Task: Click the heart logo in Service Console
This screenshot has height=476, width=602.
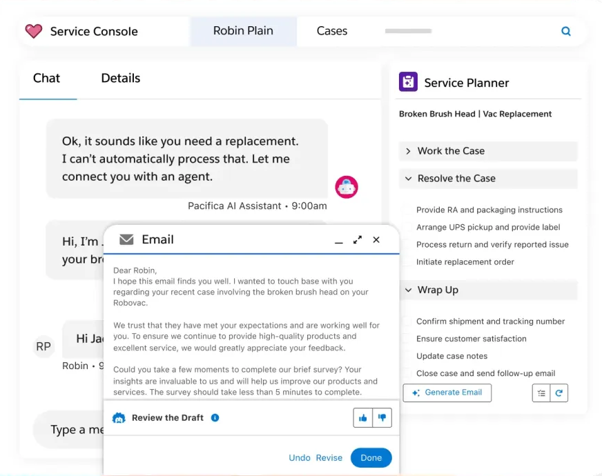Action: pos(34,31)
